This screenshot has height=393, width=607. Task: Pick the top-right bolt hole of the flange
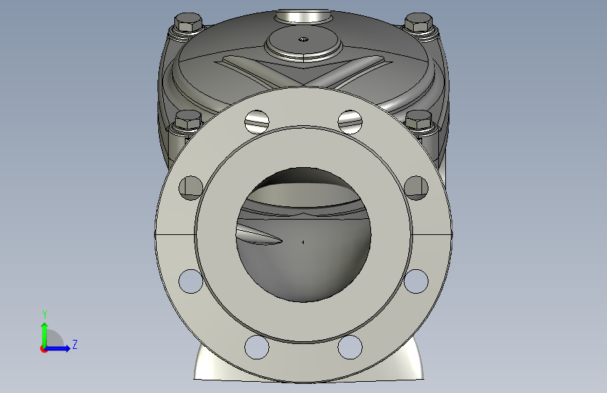pyautogui.click(x=350, y=122)
